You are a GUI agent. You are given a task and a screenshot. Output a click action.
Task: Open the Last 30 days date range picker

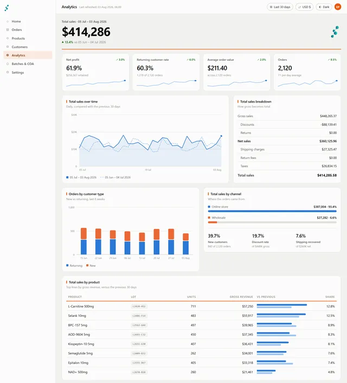click(280, 7)
